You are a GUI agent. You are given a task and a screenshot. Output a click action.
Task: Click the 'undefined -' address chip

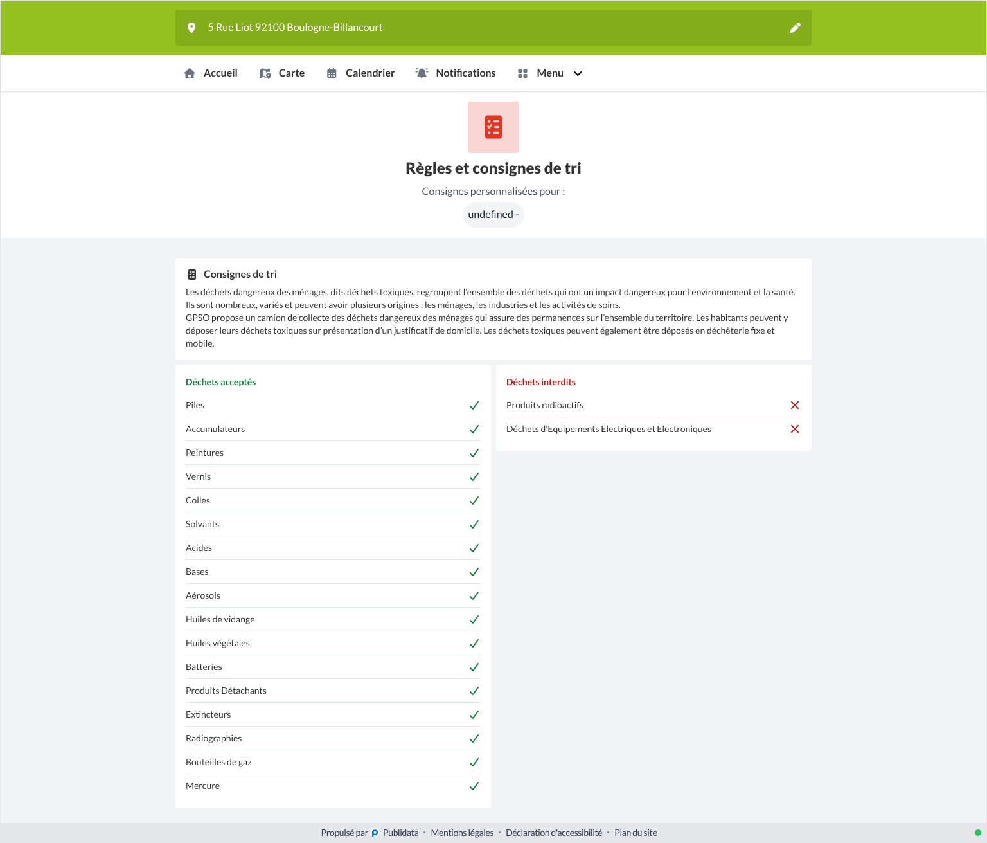[x=493, y=215]
